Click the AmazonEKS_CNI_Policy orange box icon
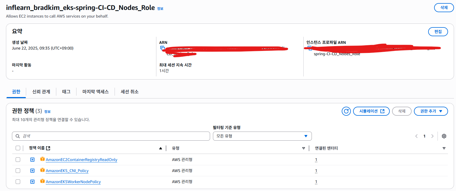Image resolution: width=456 pixels, height=191 pixels. point(42,170)
